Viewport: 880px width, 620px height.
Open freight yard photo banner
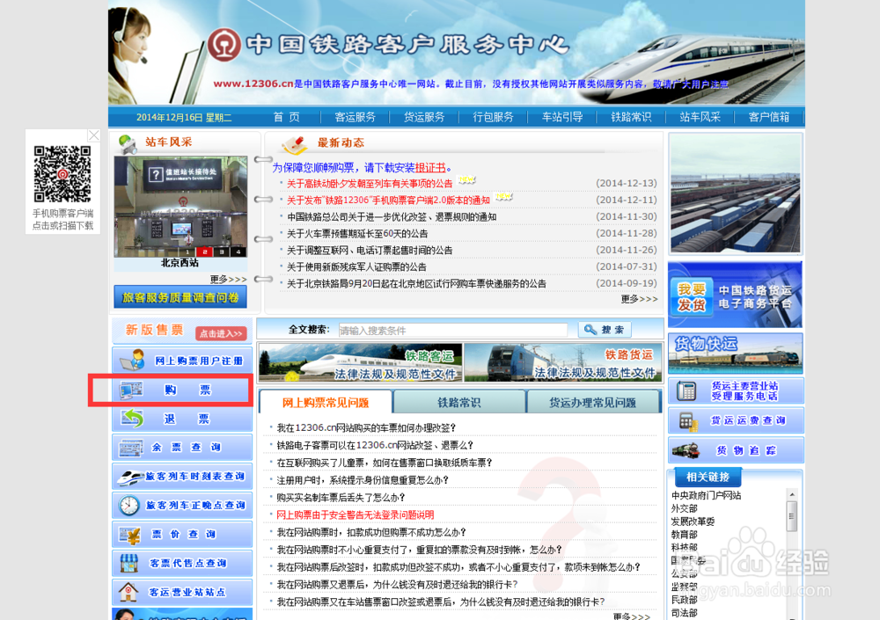click(735, 193)
